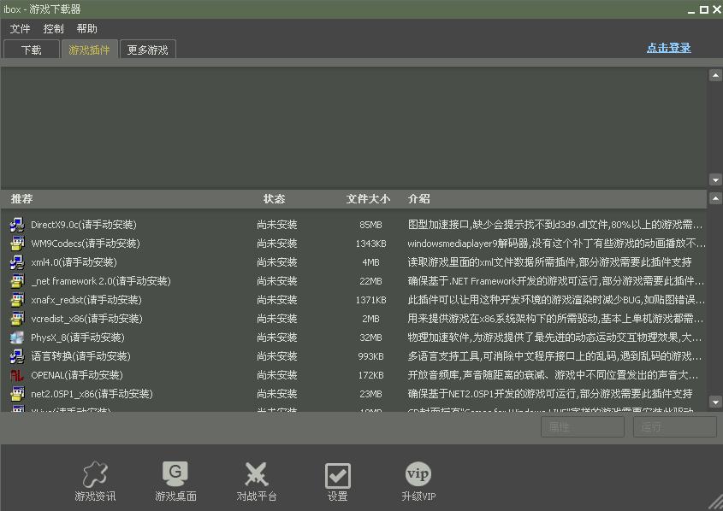
Task: Click the 32MB file size cell
Action: click(x=370, y=338)
